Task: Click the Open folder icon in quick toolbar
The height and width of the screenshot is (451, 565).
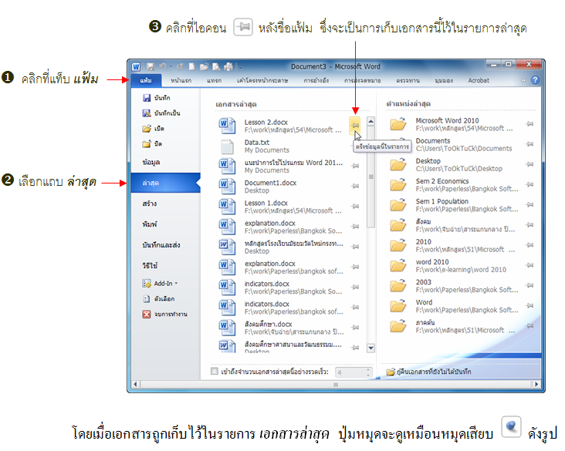Action: click(x=204, y=66)
